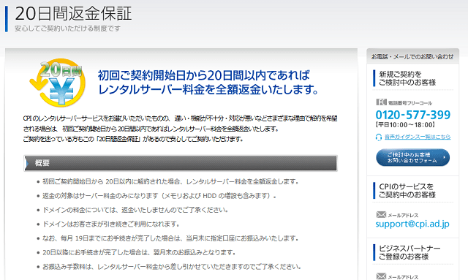
Task: Click bullet 初回ご契約開始日から 20日以内に解約された場合
Action: pyautogui.click(x=170, y=181)
